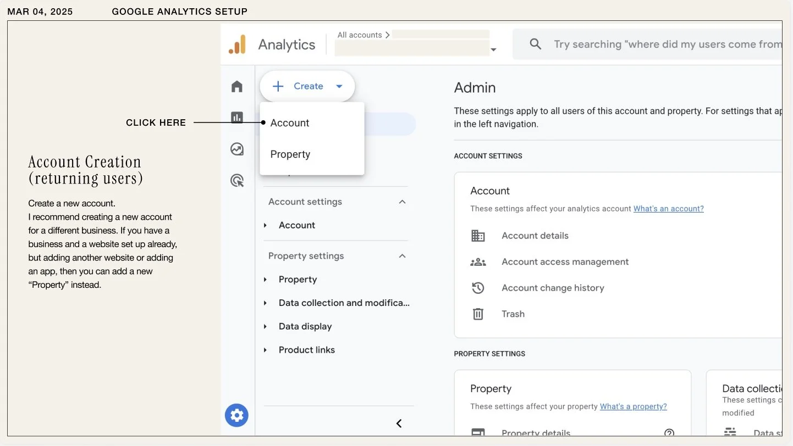Viewport: 793px width, 446px height.
Task: Expand the Property tree item
Action: click(266, 280)
